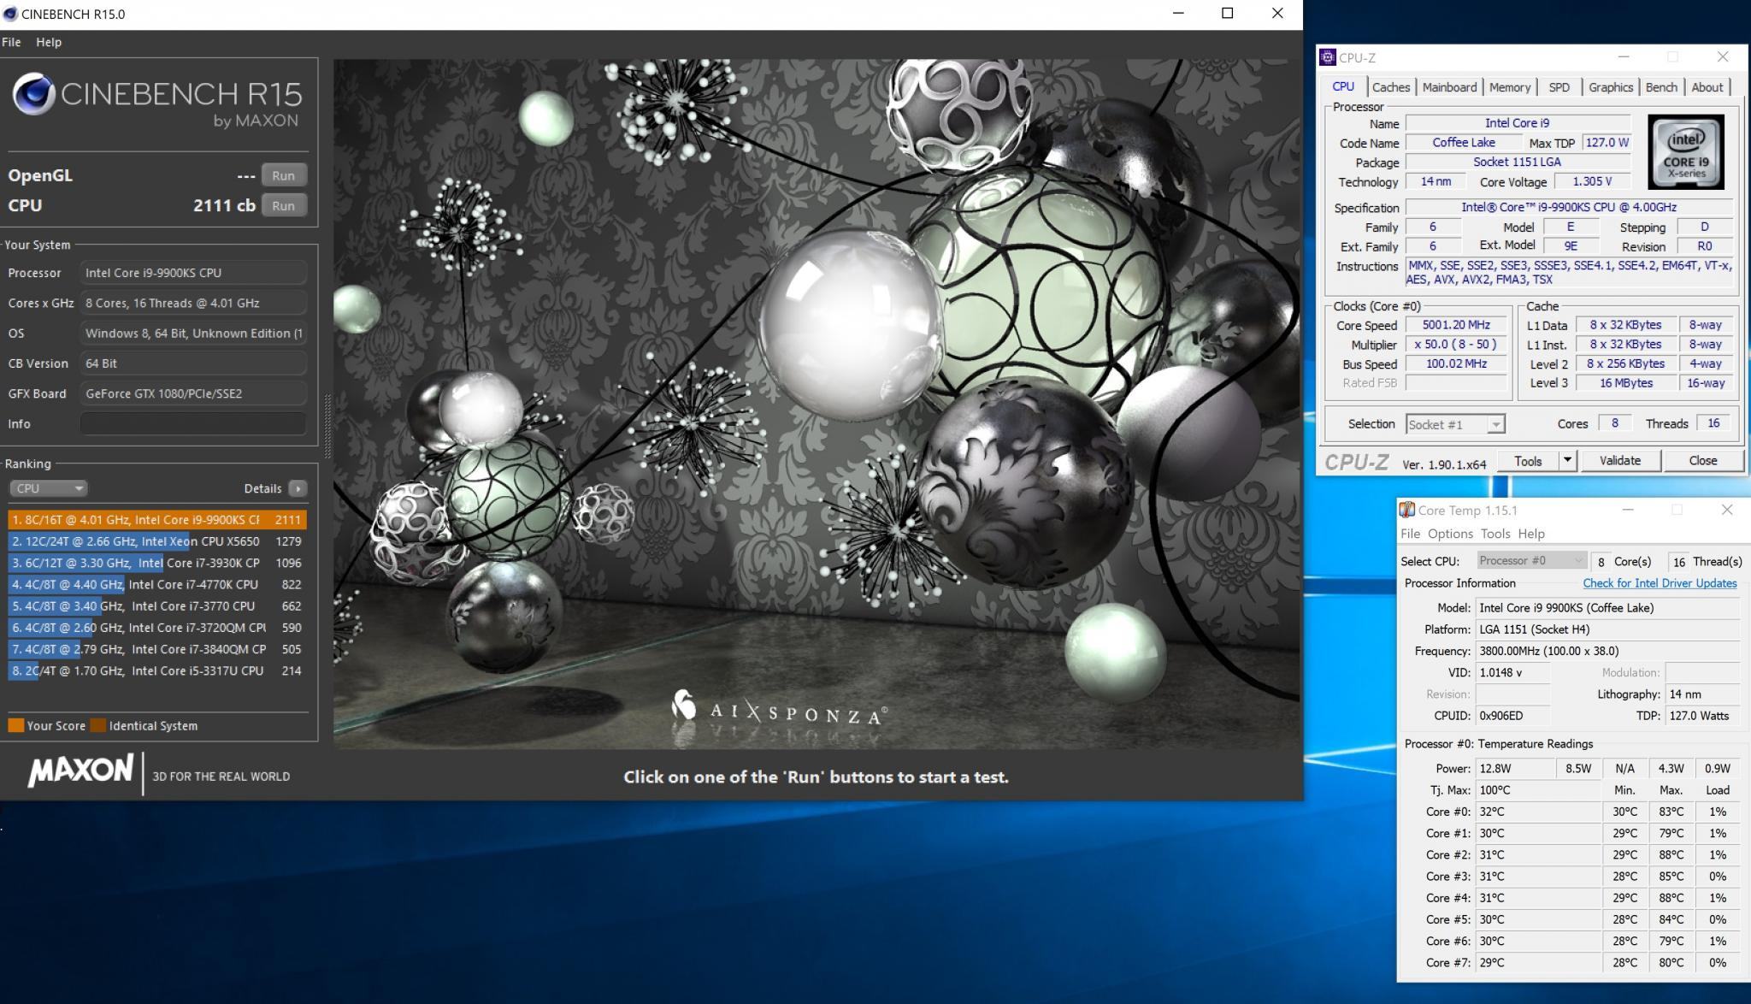The height and width of the screenshot is (1004, 1751).
Task: Click the Tj. Max value 100°C
Action: click(1538, 790)
